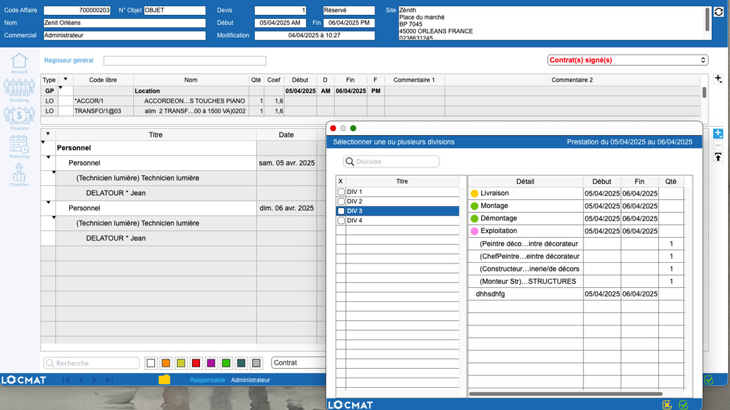Select the ACCORDEON…S TOUCHES PIANO row
Image resolution: width=730 pixels, height=410 pixels.
(370, 101)
